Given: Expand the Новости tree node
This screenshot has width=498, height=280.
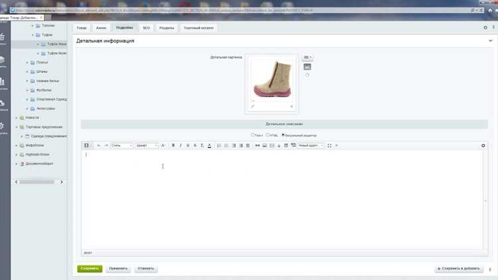Looking at the screenshot, I should (x=17, y=118).
